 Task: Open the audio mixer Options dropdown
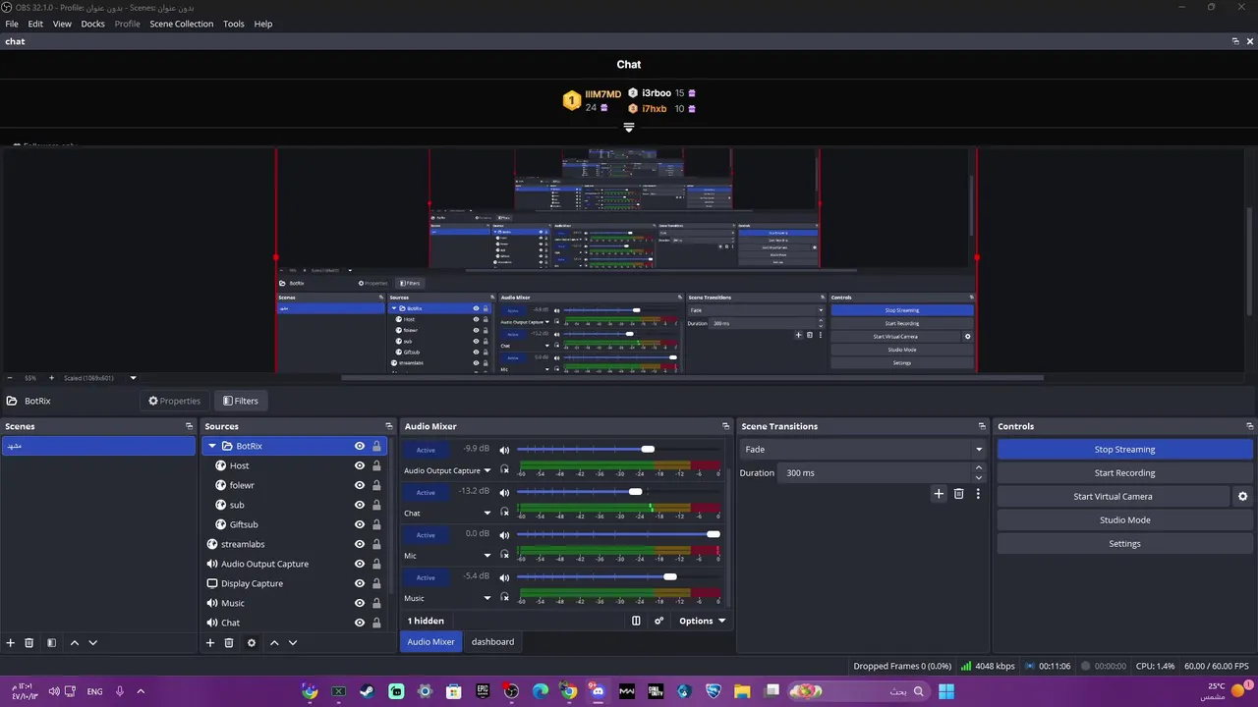tap(702, 621)
